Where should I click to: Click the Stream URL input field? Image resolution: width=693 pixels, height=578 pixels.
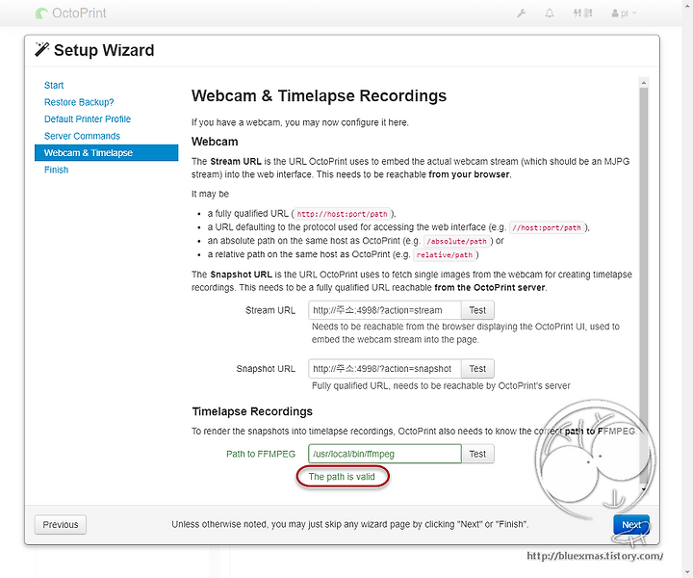[x=384, y=310]
